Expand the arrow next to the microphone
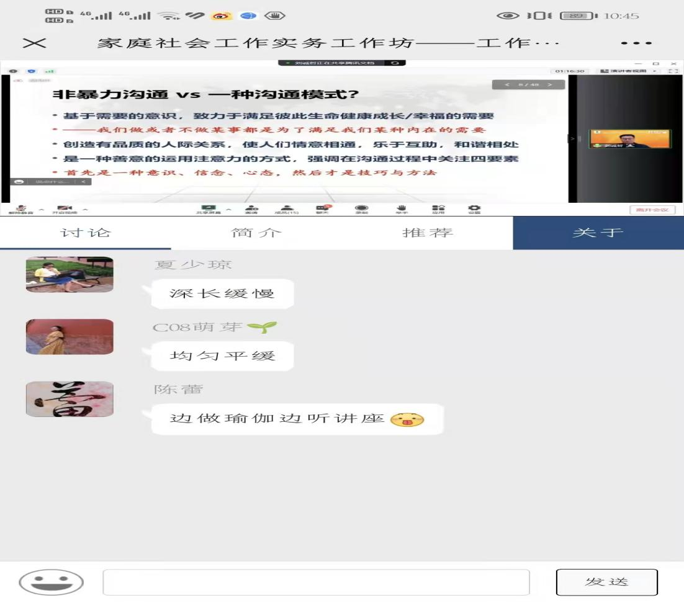Viewport: 684px width, 603px height. pos(42,209)
